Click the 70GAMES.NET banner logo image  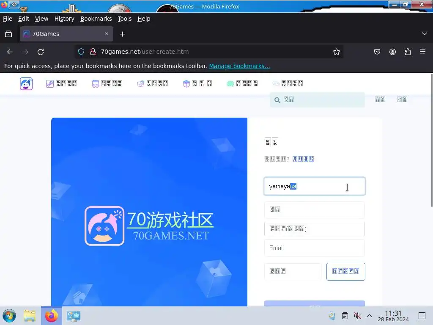pos(149,226)
